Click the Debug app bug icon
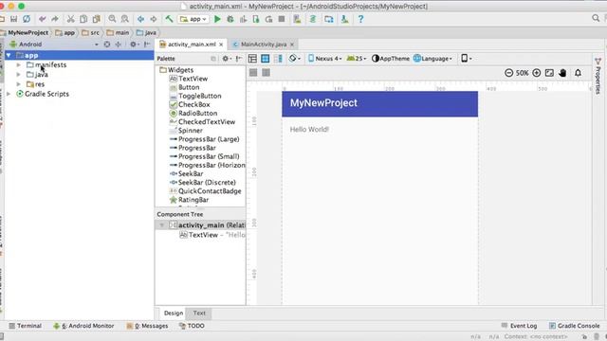Screen dimensions: 607x341 click(x=230, y=19)
